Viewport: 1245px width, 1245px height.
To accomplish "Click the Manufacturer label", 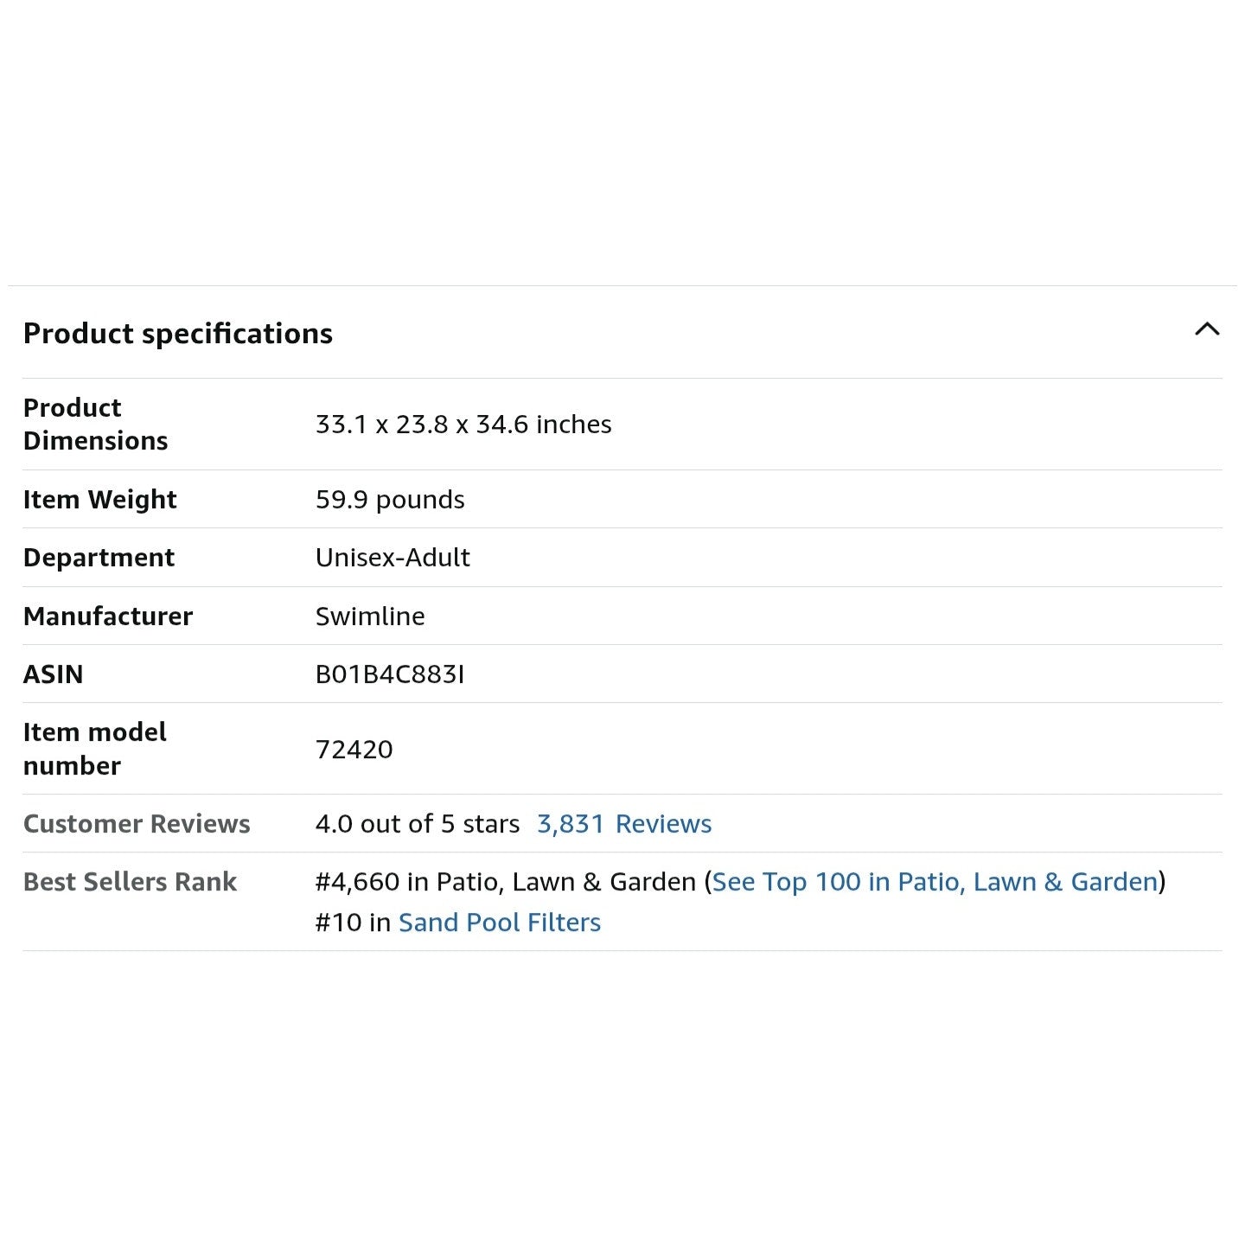I will 108,616.
